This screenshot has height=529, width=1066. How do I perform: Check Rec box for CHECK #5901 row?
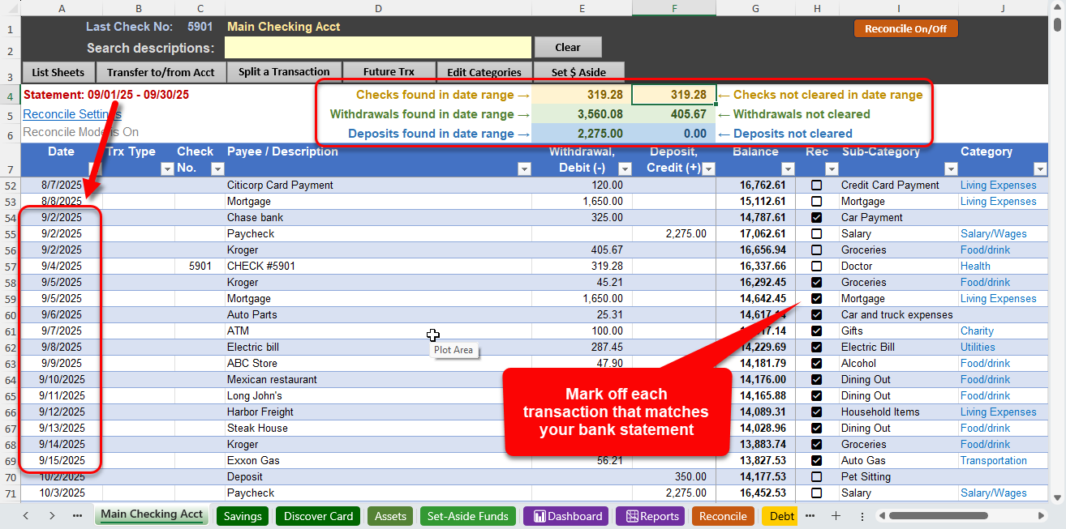816,267
